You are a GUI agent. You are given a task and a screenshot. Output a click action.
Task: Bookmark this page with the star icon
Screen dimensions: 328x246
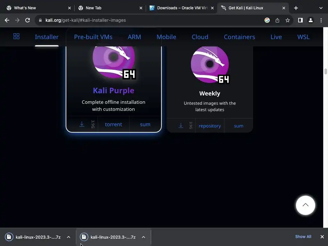click(x=288, y=20)
